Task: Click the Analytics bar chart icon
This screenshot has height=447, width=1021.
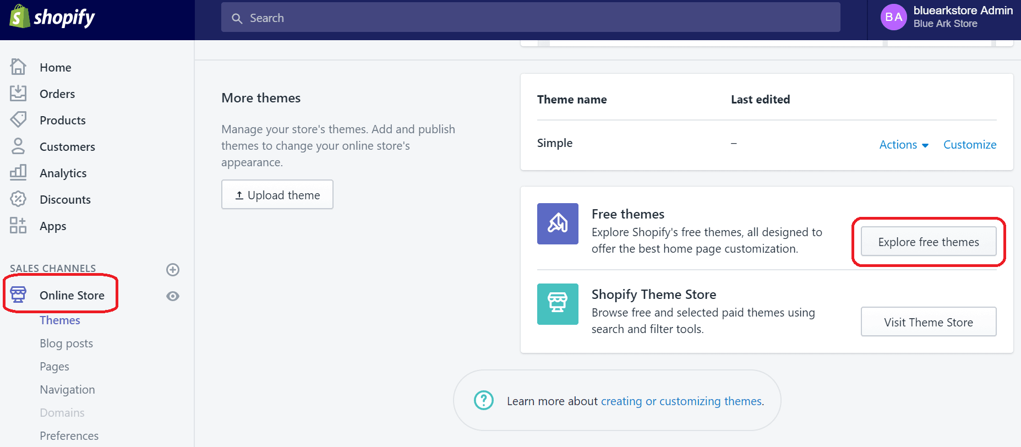Action: coord(18,172)
